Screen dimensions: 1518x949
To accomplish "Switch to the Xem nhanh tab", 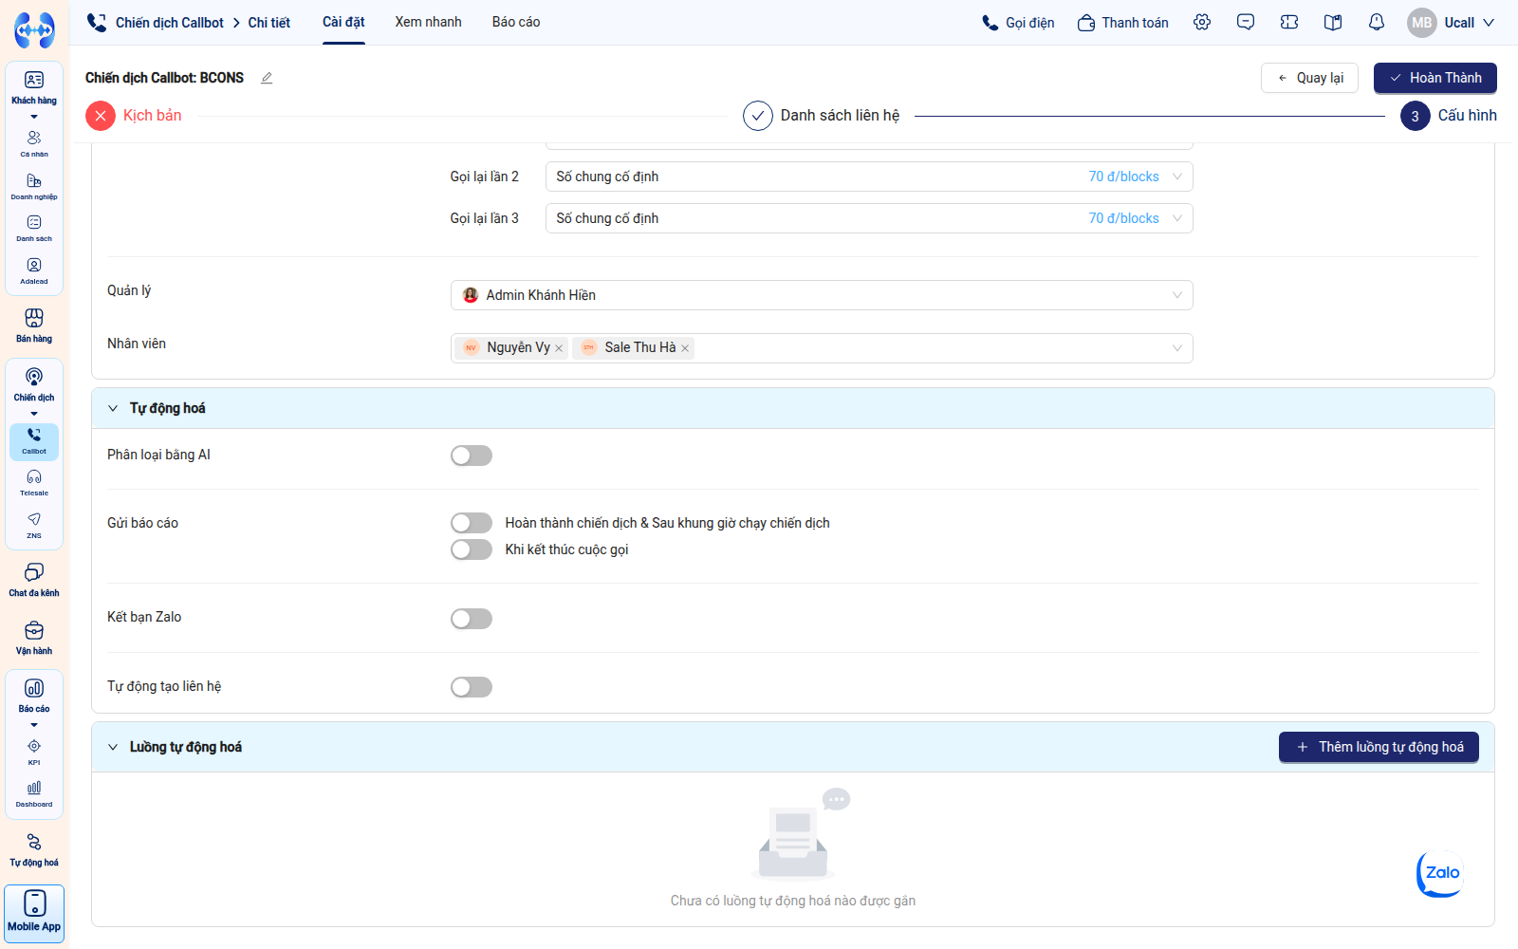I will (429, 22).
